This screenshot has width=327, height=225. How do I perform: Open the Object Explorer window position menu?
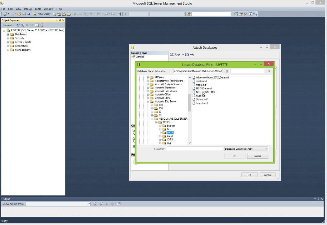pos(56,20)
